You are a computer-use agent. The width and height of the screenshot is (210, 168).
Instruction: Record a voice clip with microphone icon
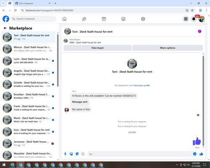tap(65, 154)
